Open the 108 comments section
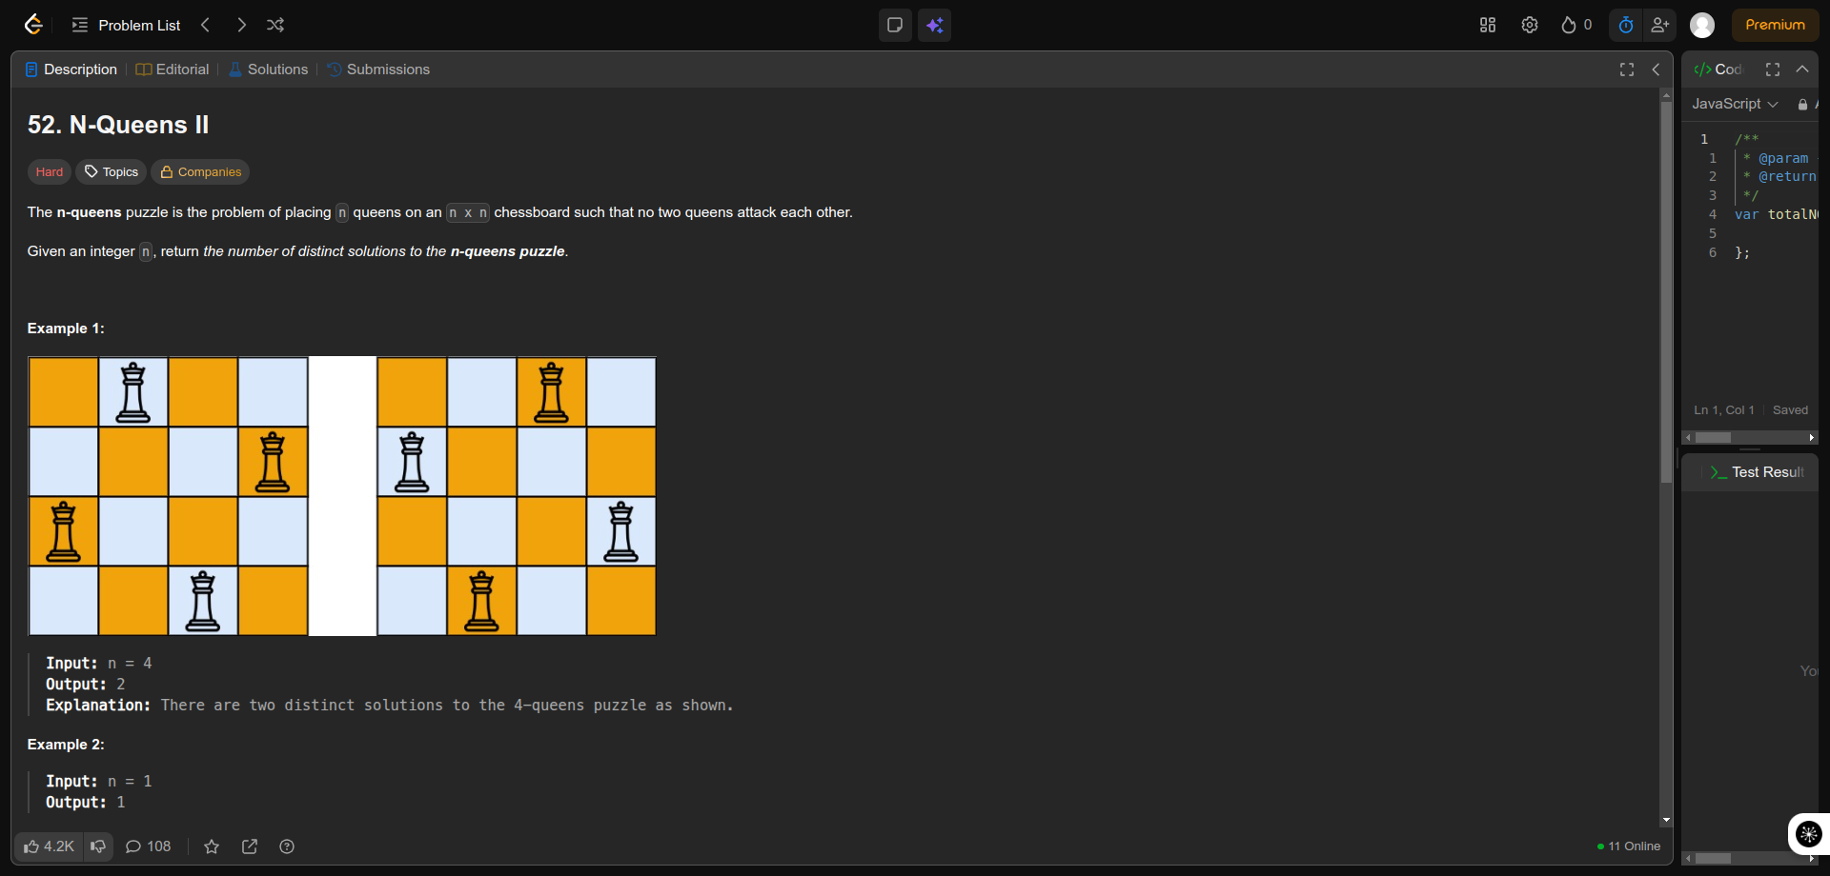Viewport: 1830px width, 876px height. click(x=149, y=846)
